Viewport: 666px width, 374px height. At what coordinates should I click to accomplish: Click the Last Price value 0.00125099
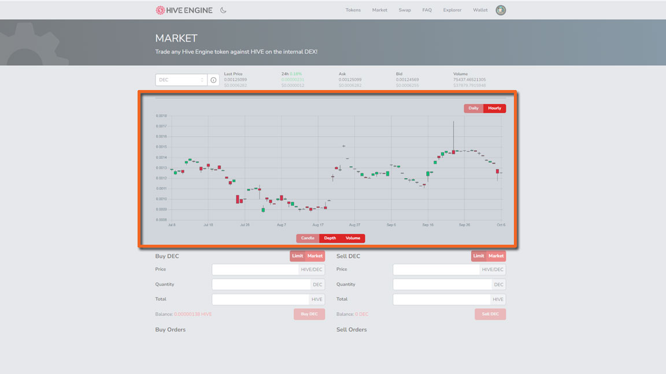pyautogui.click(x=235, y=80)
